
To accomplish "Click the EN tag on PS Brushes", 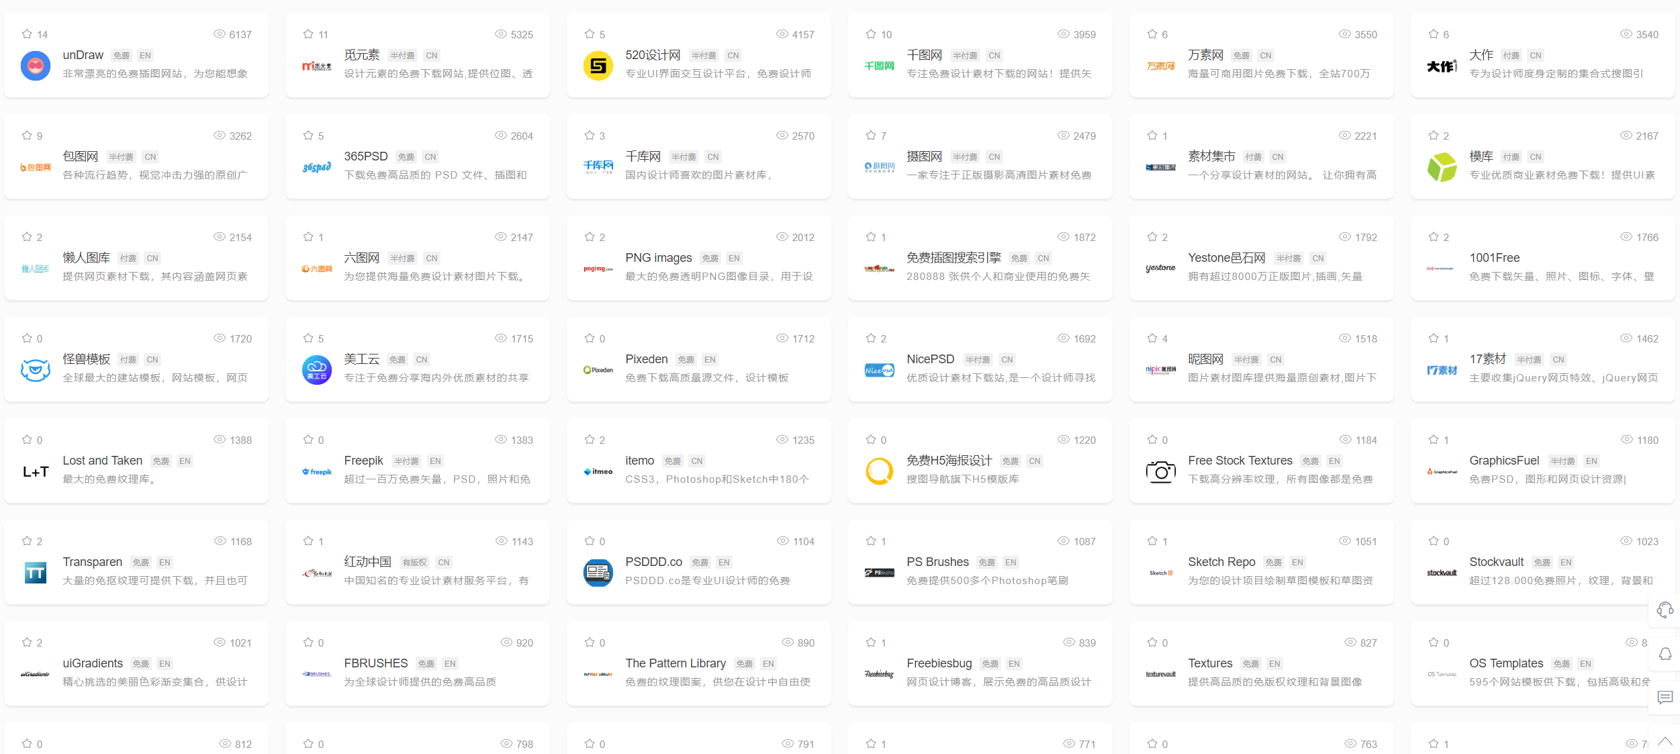I will (1011, 563).
